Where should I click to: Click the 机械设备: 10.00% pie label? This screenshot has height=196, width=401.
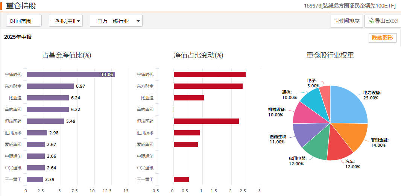click(x=277, y=112)
